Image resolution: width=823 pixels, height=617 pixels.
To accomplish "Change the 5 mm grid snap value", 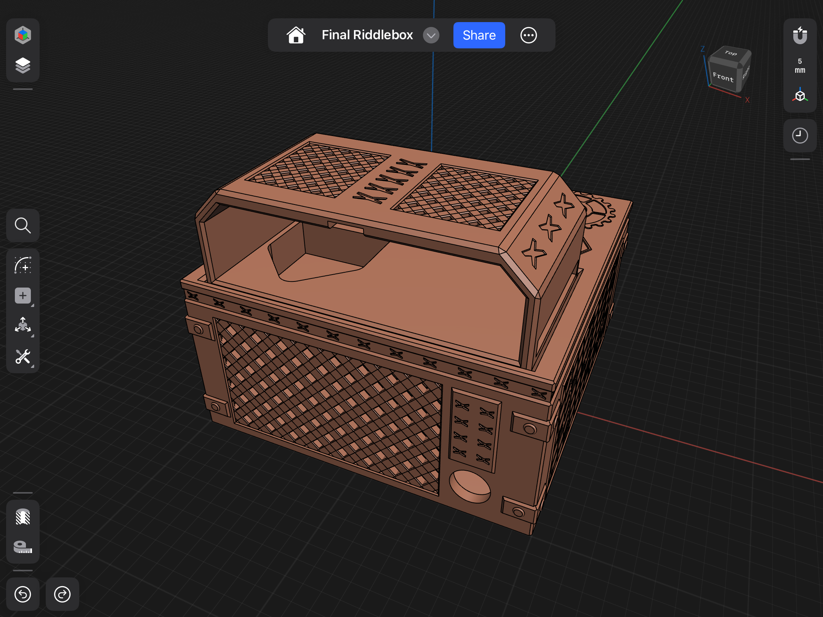I will coord(800,66).
